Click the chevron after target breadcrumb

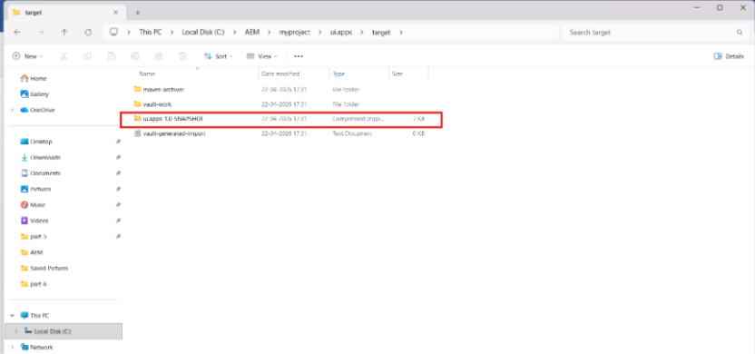click(400, 33)
